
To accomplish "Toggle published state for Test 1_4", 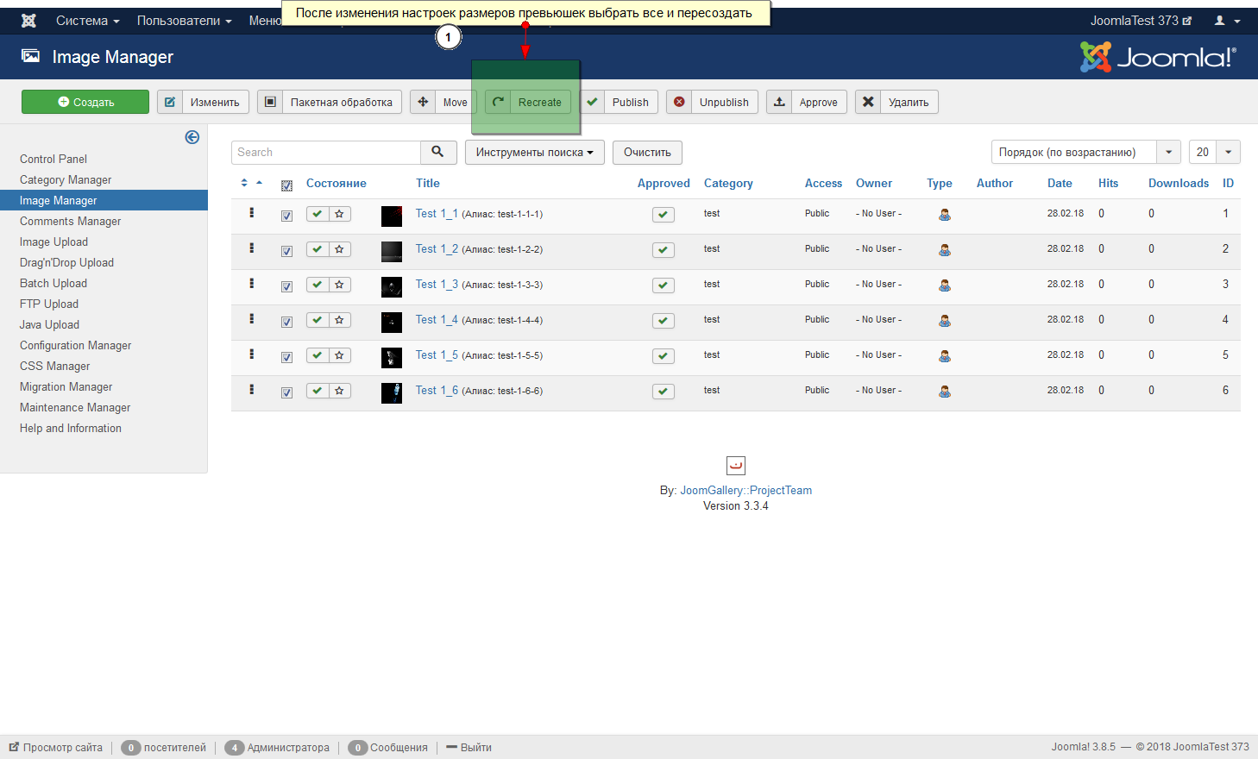I will tap(318, 320).
